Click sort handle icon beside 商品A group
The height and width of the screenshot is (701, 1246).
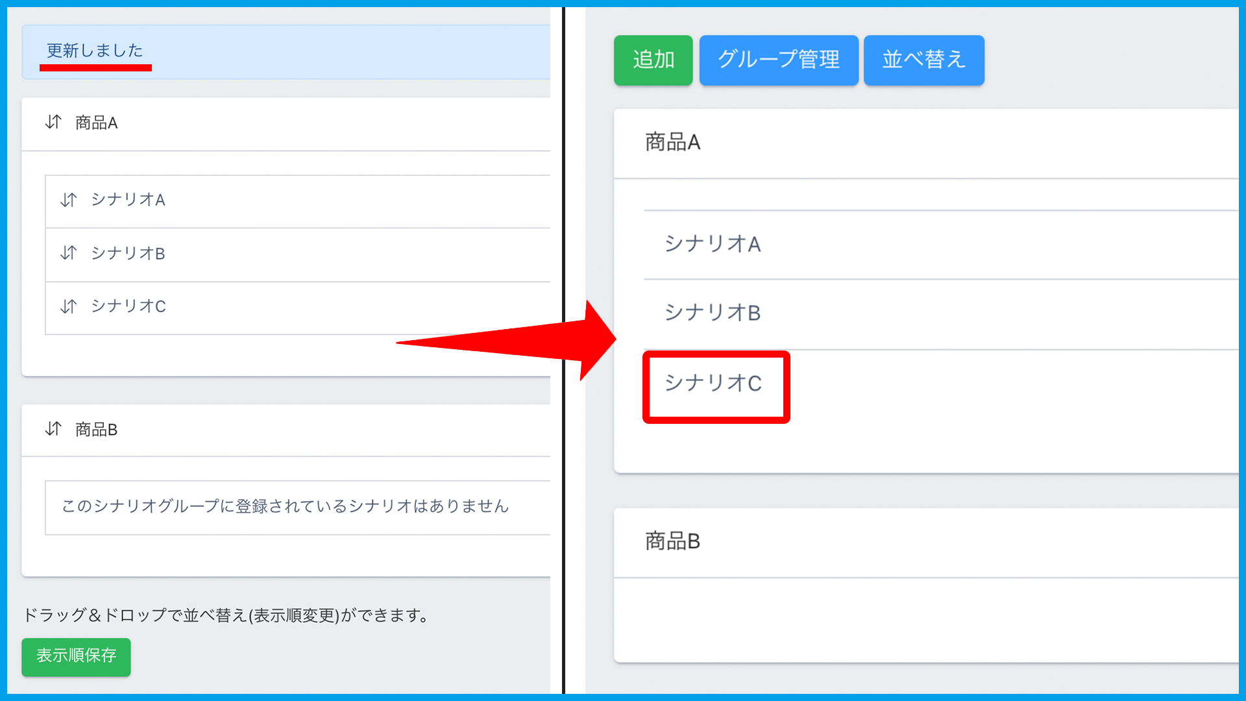(x=53, y=122)
